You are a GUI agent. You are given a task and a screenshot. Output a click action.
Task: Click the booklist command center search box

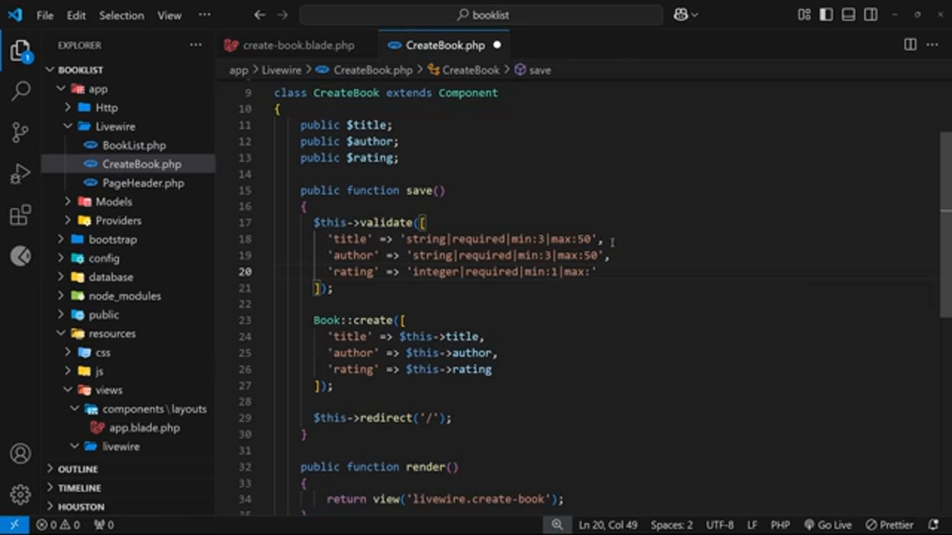pyautogui.click(x=481, y=15)
